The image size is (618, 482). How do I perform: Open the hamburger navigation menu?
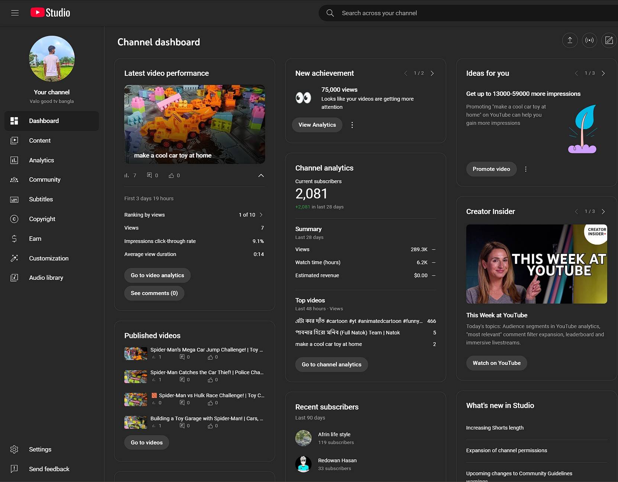pos(15,13)
